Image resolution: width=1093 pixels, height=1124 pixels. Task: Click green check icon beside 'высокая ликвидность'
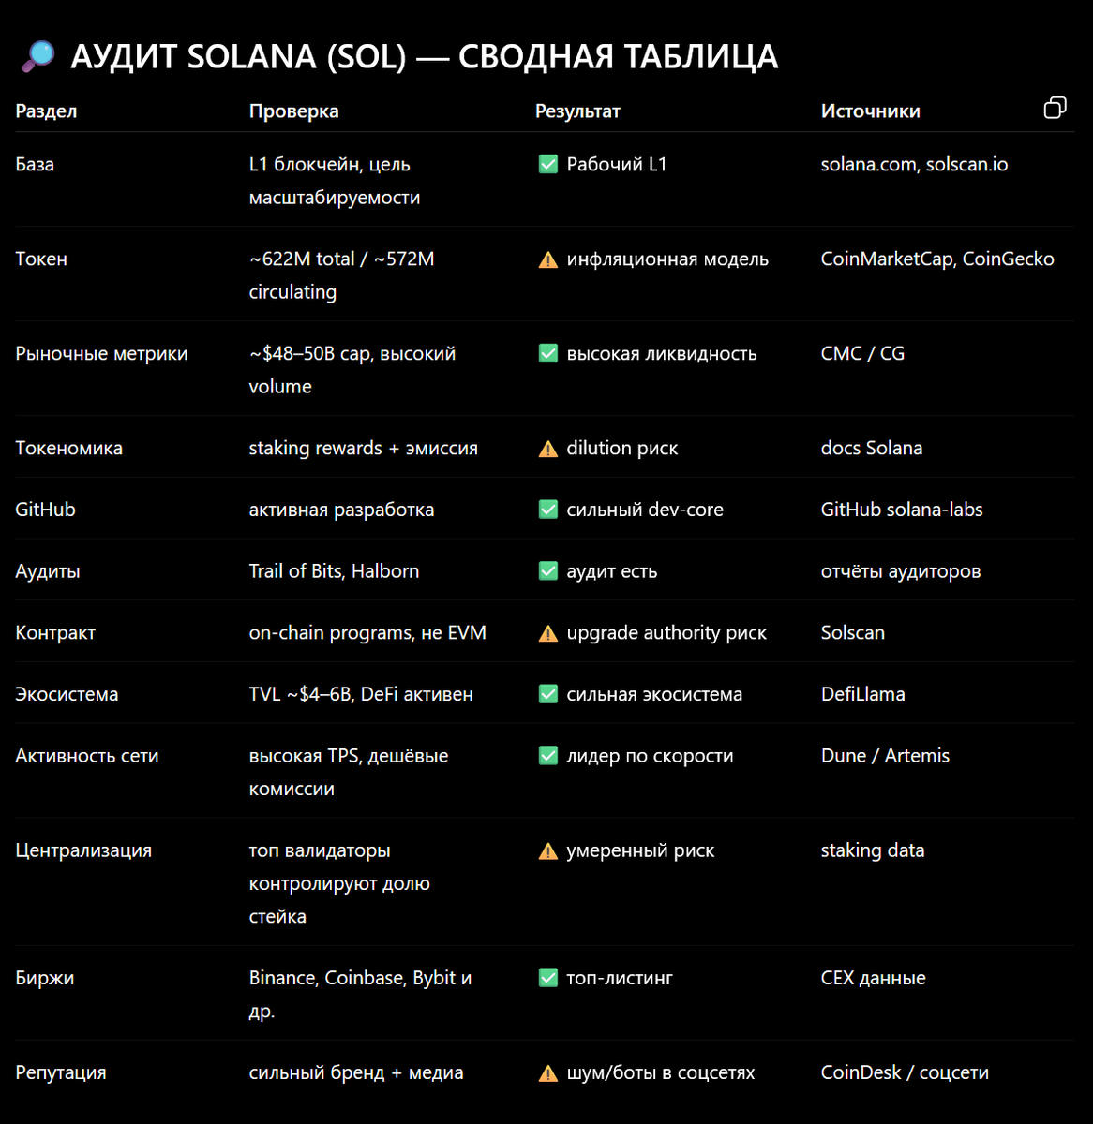(x=548, y=354)
